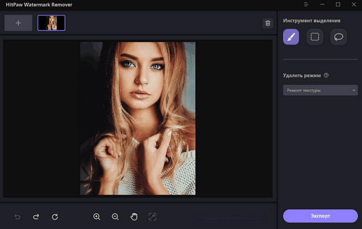Open help icon next to Удалить режим
The width and height of the screenshot is (362, 229).
(326, 75)
